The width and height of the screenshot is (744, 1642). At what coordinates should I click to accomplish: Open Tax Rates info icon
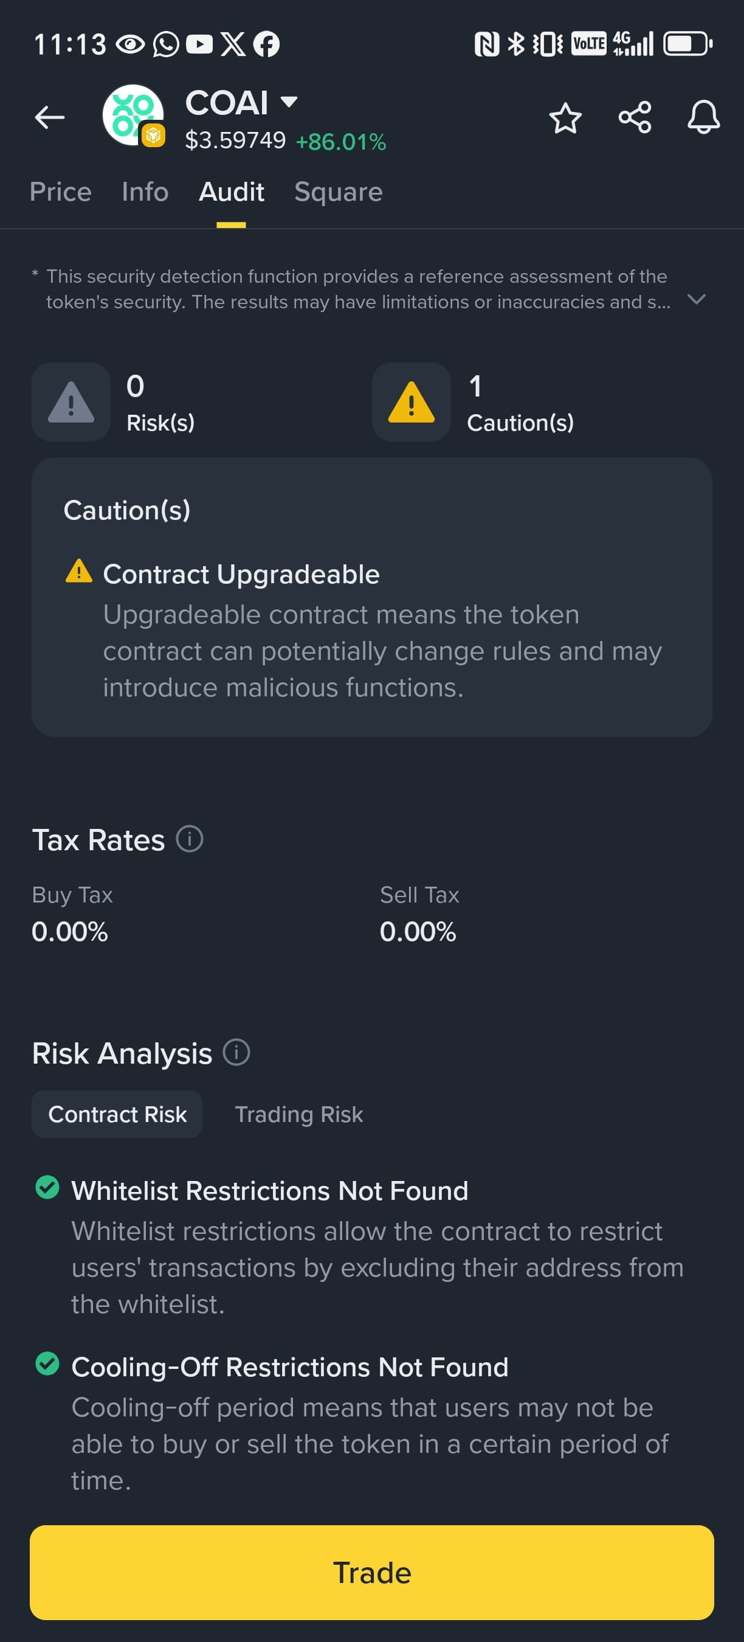(x=190, y=838)
